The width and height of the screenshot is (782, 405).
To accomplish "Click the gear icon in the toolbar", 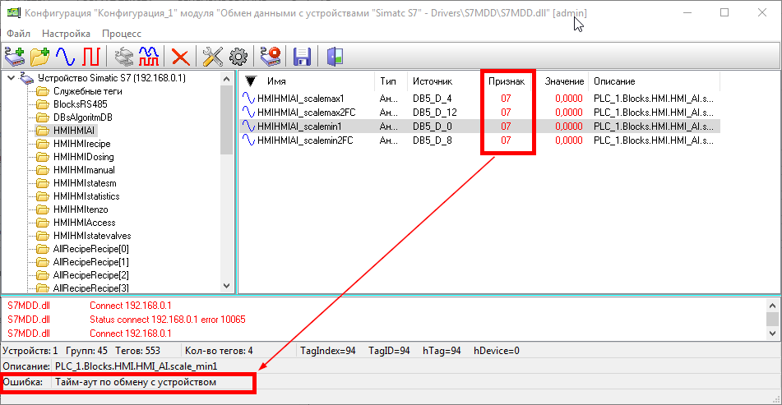I will (x=238, y=57).
